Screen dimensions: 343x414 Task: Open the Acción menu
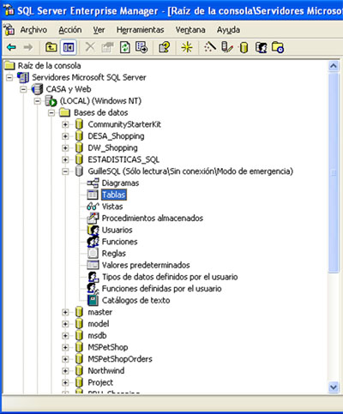coord(70,30)
